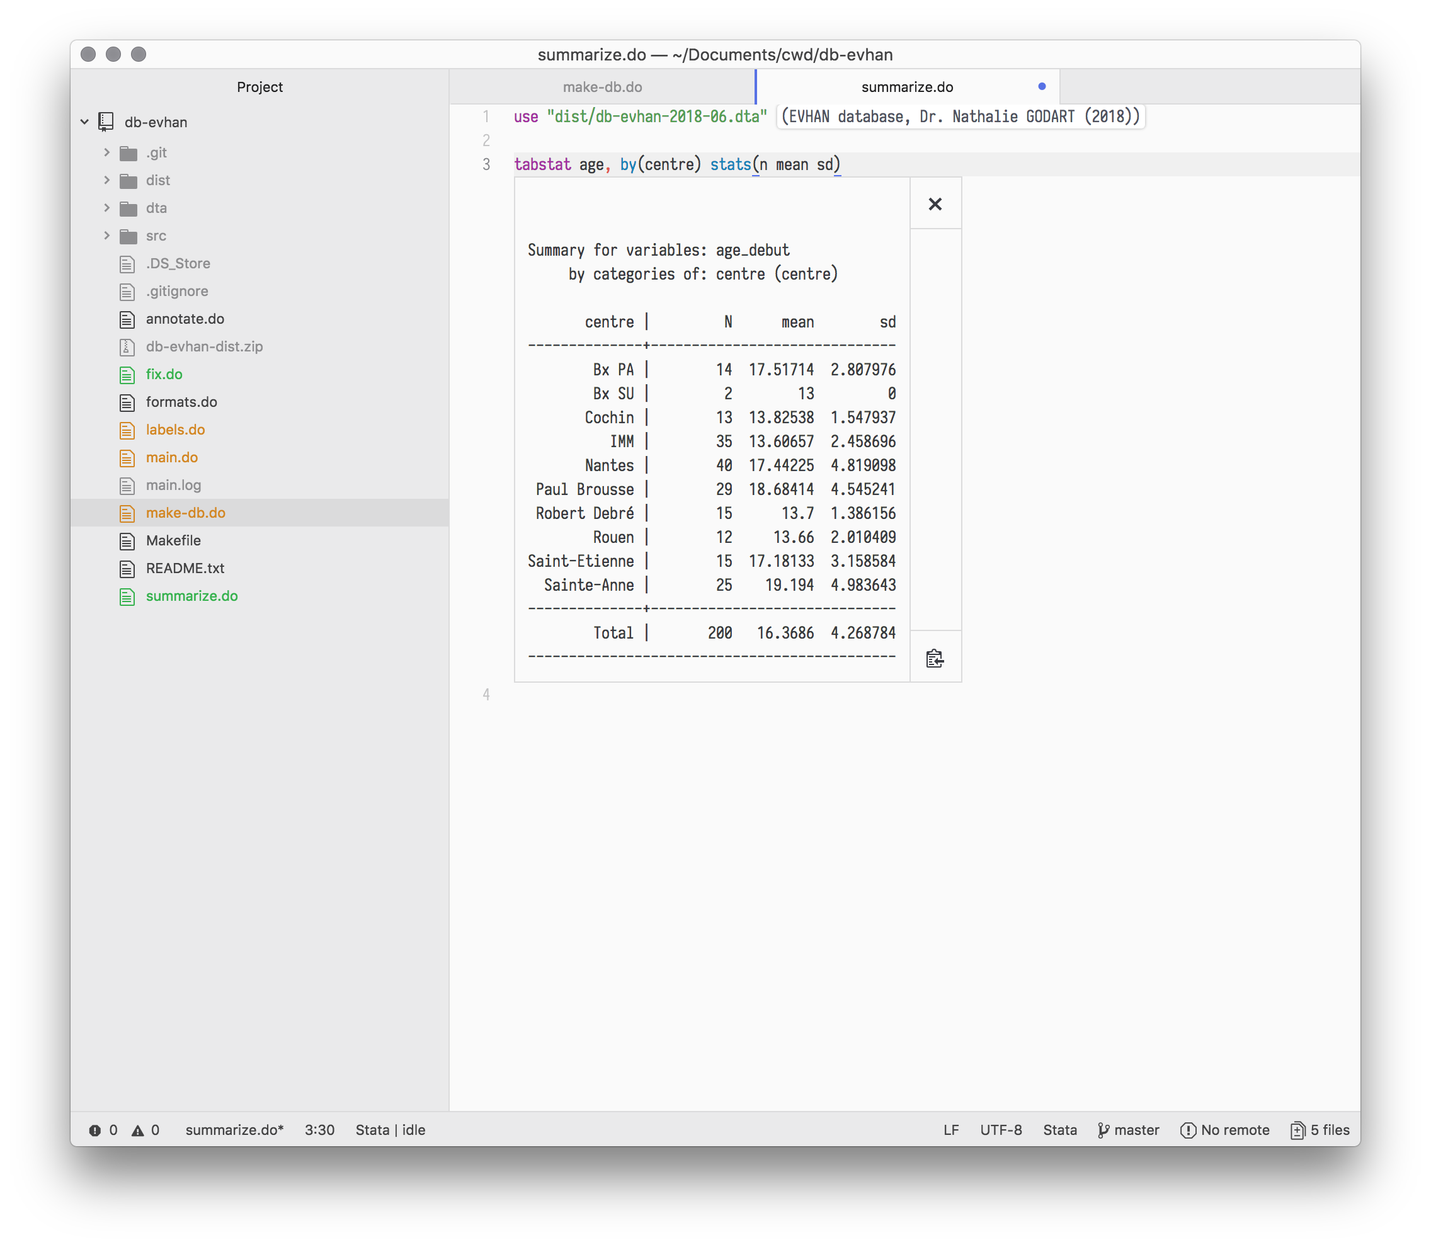Click the warnings triangle icon in status bar
Screen dimensions: 1431x1247
[x=138, y=1130]
